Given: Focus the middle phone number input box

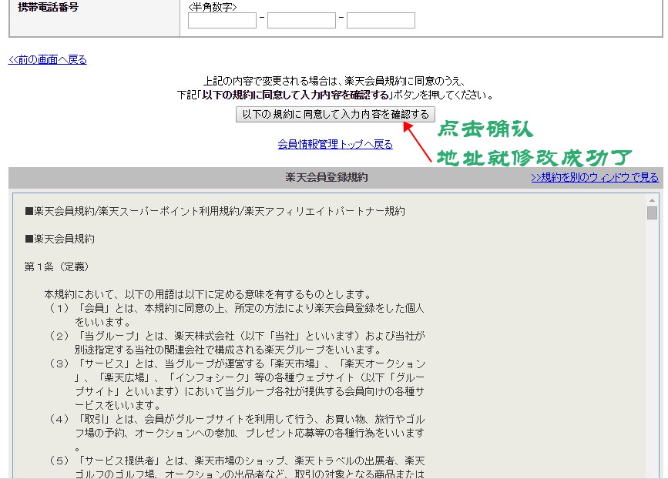Looking at the screenshot, I should point(301,20).
